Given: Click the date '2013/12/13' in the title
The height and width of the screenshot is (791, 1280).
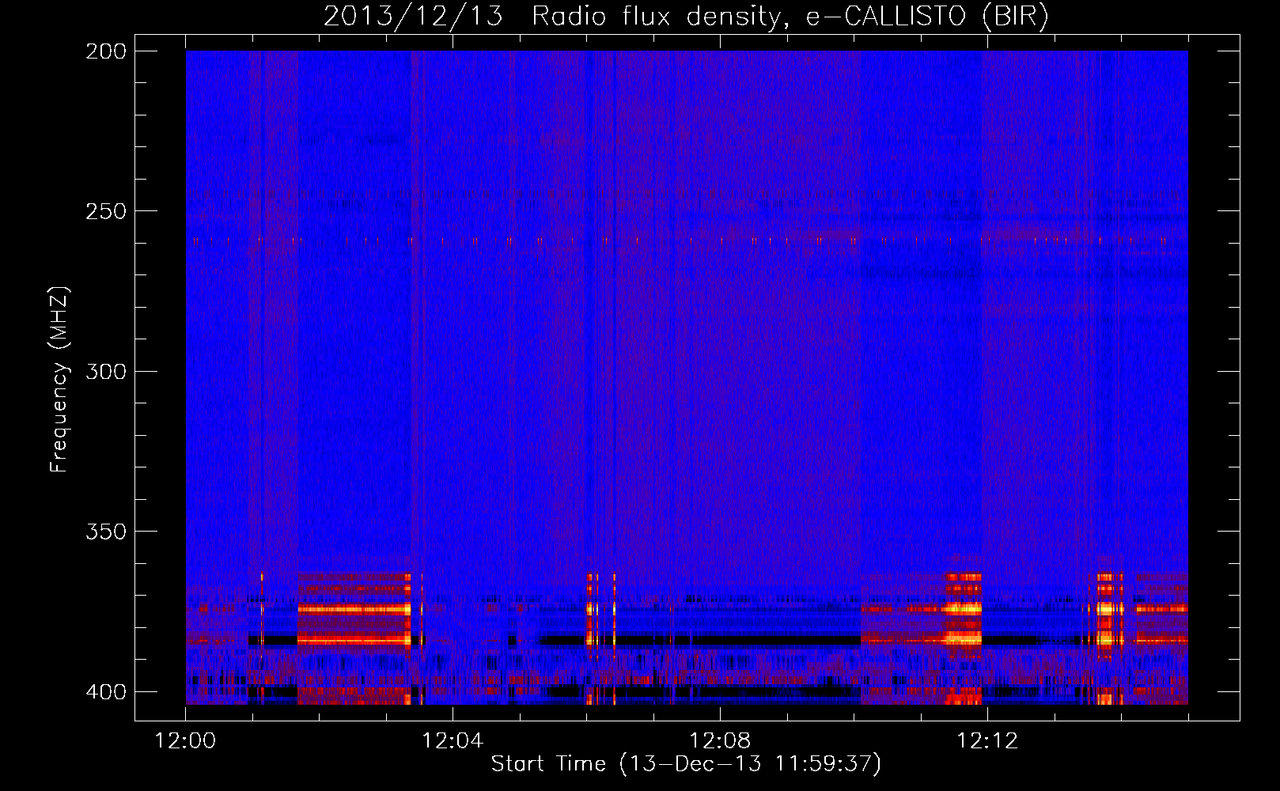Looking at the screenshot, I should point(413,16).
